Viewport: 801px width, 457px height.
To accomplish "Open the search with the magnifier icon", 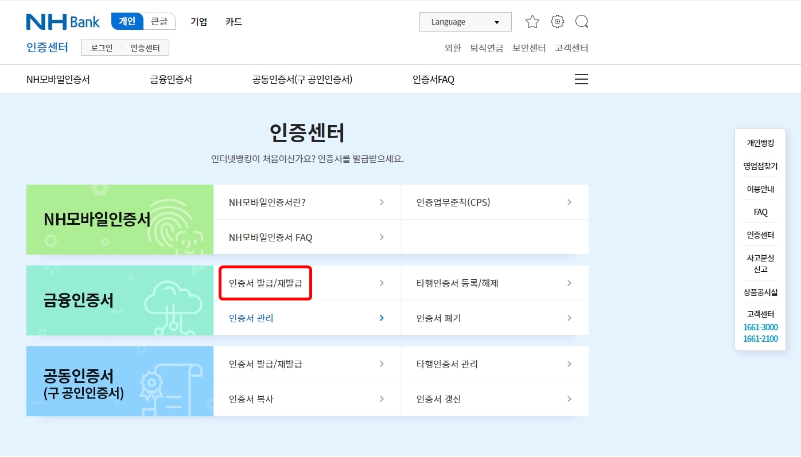I will pyautogui.click(x=582, y=21).
